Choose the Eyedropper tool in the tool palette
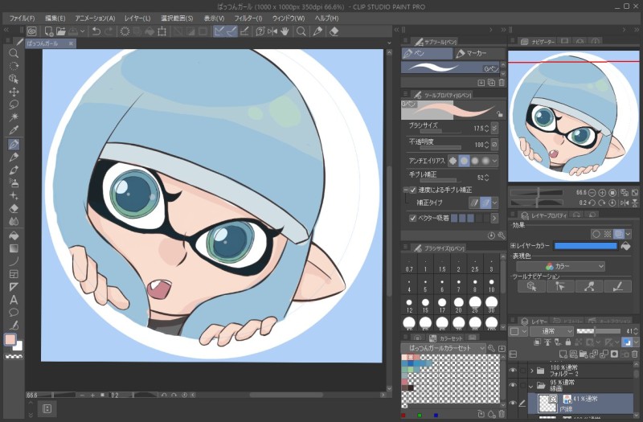643x422 pixels. 14,130
